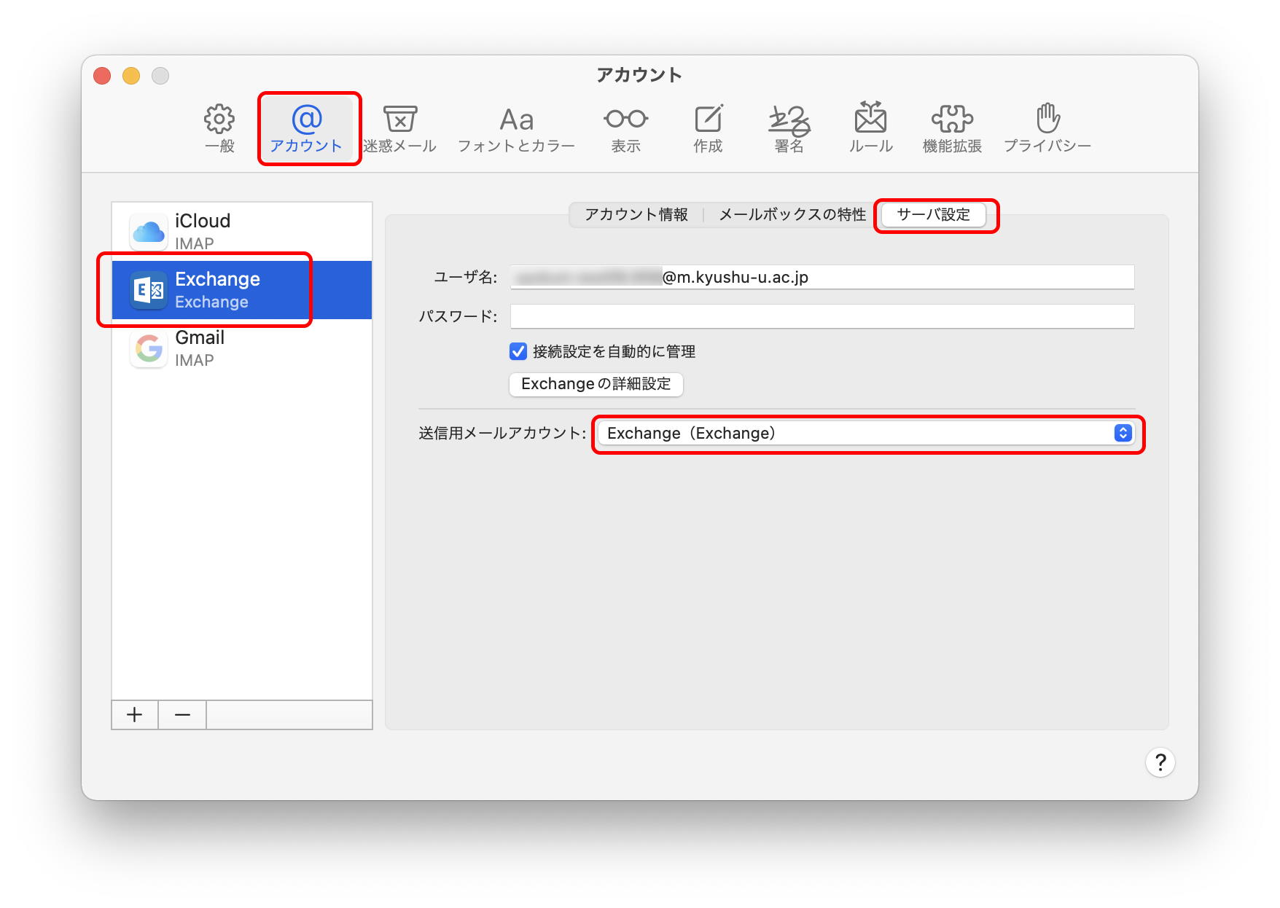Open the Signatures (署名) pane
This screenshot has height=908, width=1280.
[789, 128]
